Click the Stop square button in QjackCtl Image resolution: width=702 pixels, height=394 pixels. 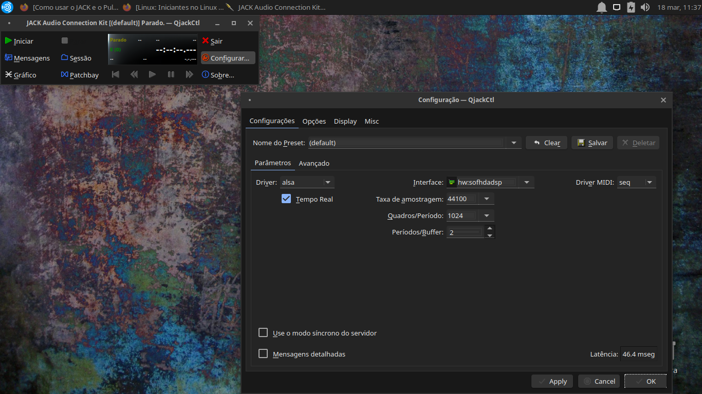point(65,41)
